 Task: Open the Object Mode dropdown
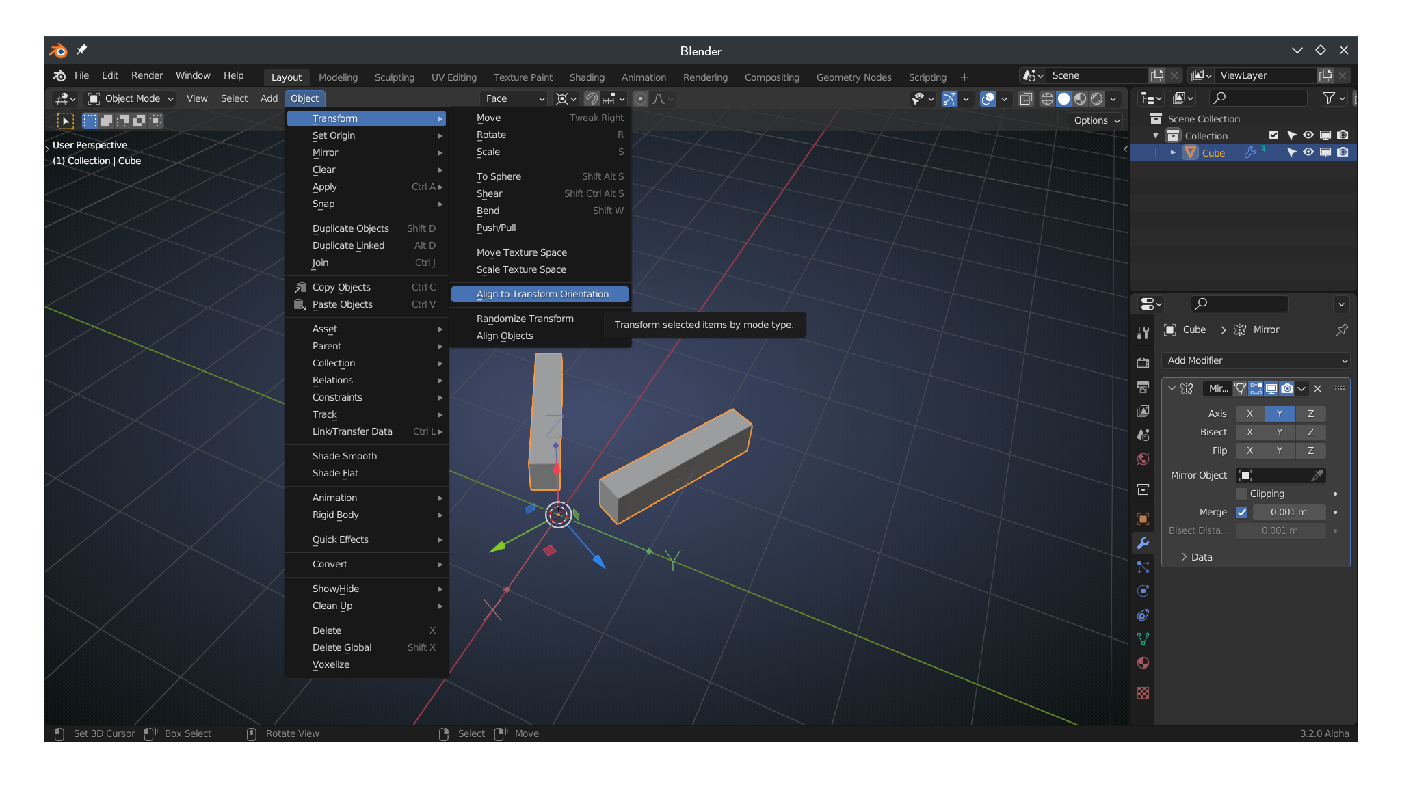(131, 98)
